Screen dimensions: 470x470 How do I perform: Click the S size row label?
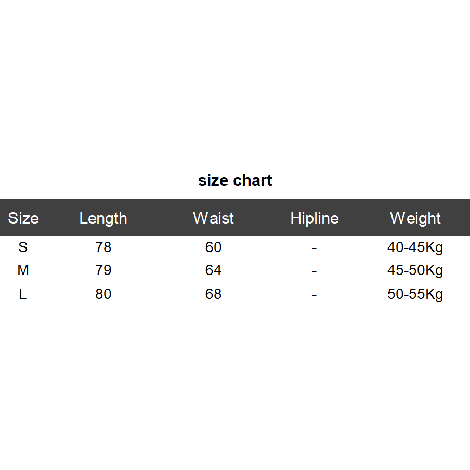pos(23,247)
